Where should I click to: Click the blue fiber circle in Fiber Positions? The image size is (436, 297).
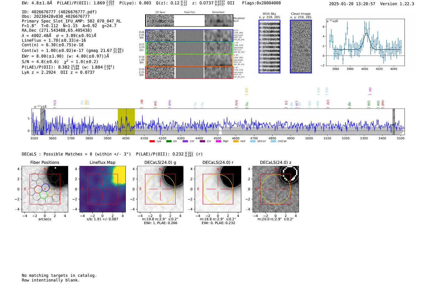click(x=45, y=188)
